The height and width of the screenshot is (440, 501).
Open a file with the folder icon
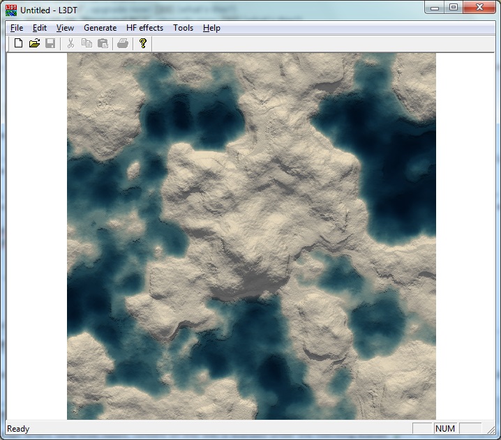pyautogui.click(x=34, y=43)
